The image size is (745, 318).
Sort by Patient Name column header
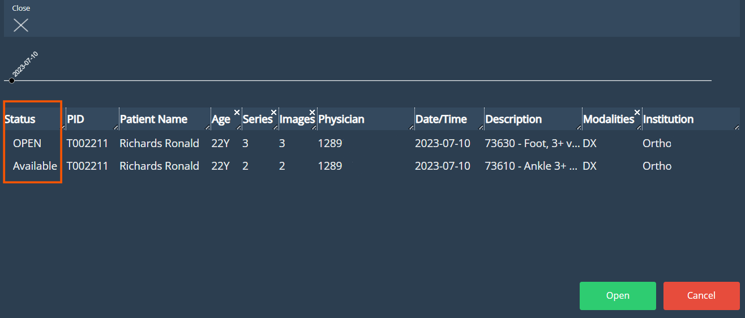pyautogui.click(x=153, y=119)
